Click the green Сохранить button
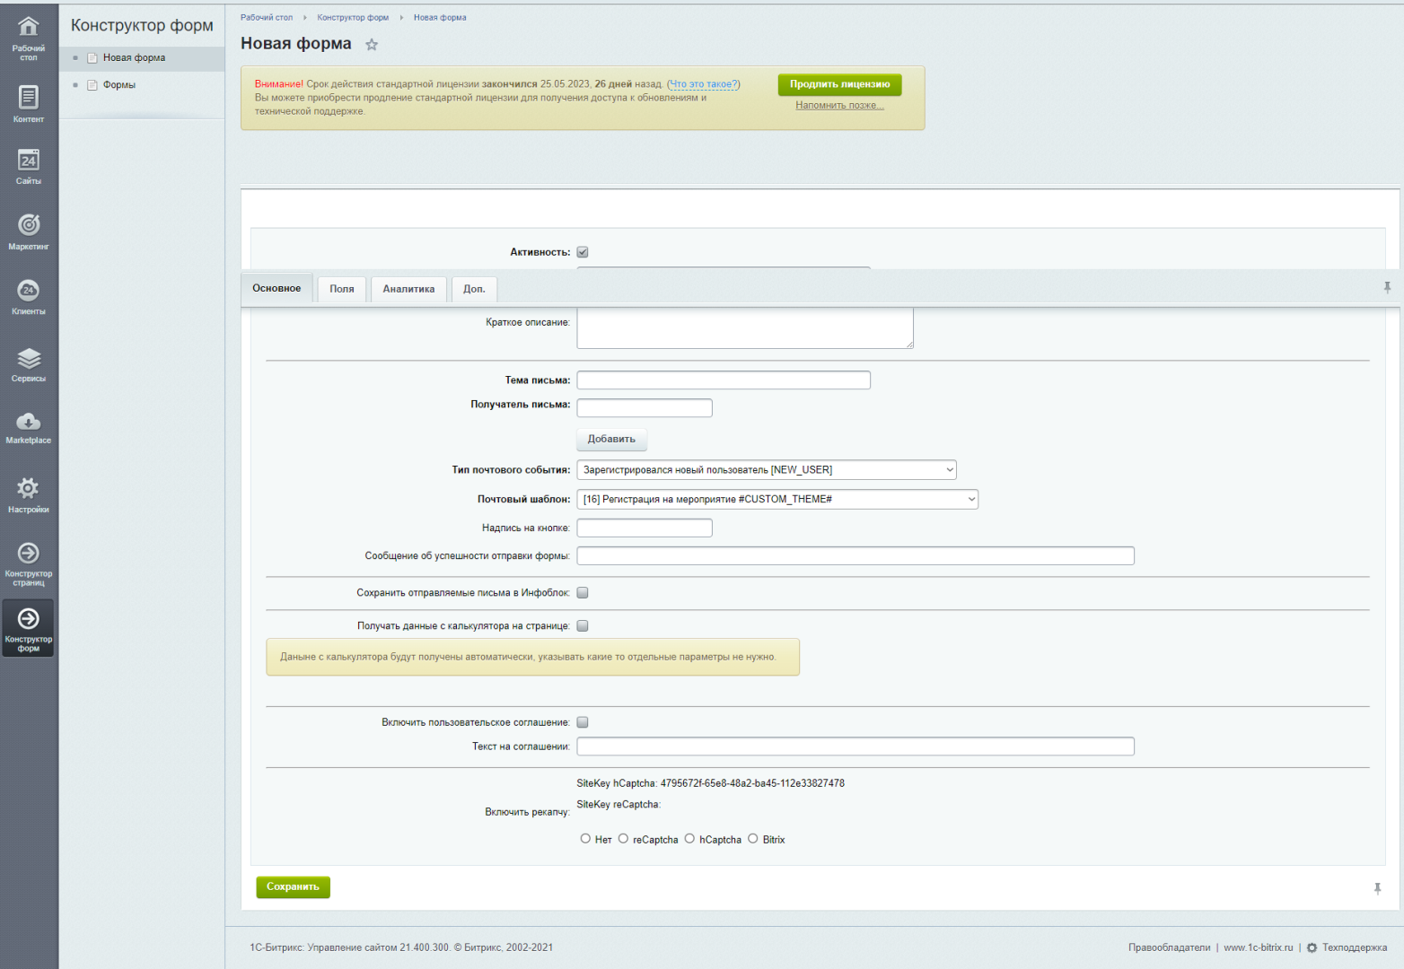 294,887
